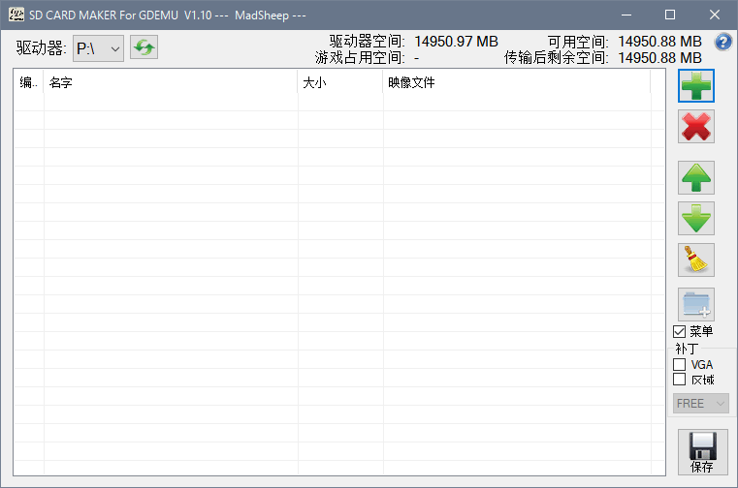Enable the VGA patch checkbox

(x=680, y=364)
